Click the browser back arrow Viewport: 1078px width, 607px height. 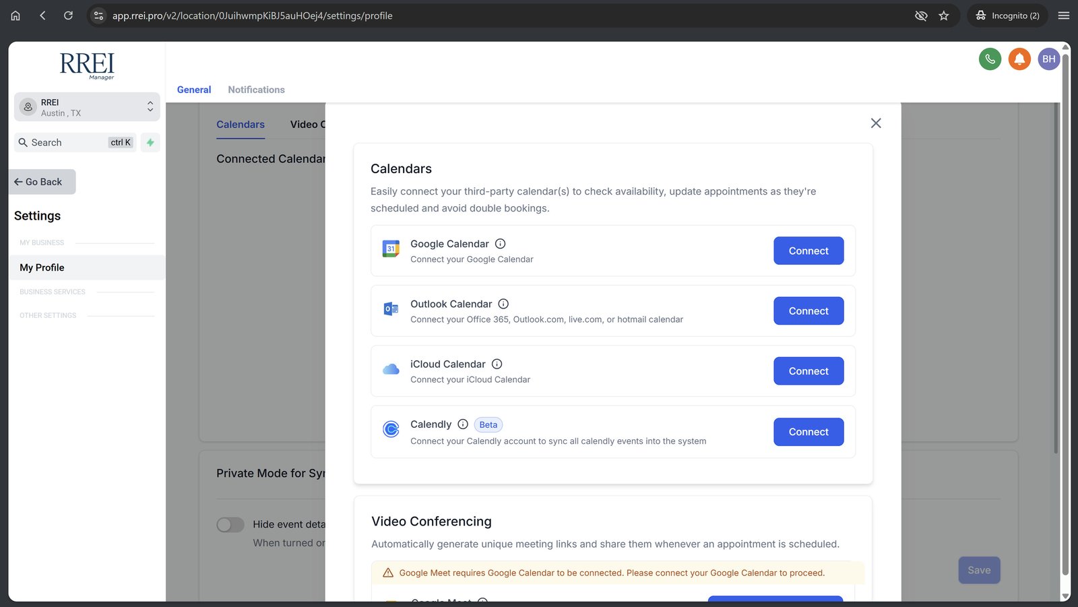(42, 15)
